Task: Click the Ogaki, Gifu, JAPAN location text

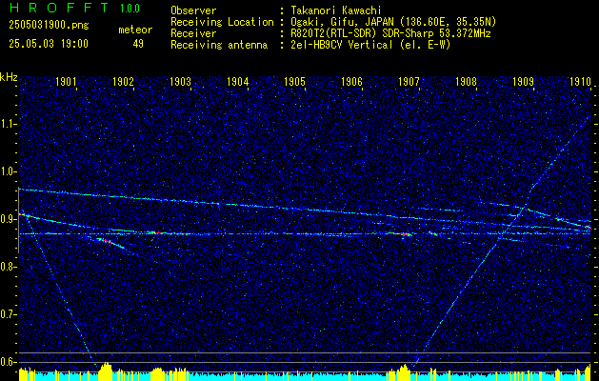Action: pyautogui.click(x=394, y=22)
